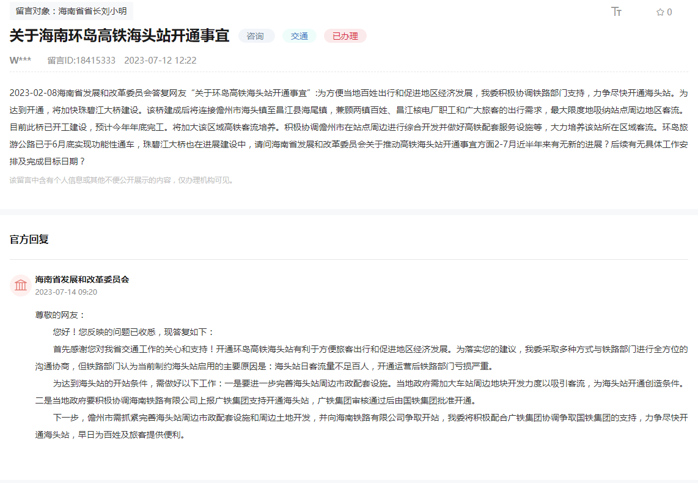Click the reply paragraph beginning 首先感谢
This screenshot has height=483, width=698.
(x=361, y=358)
